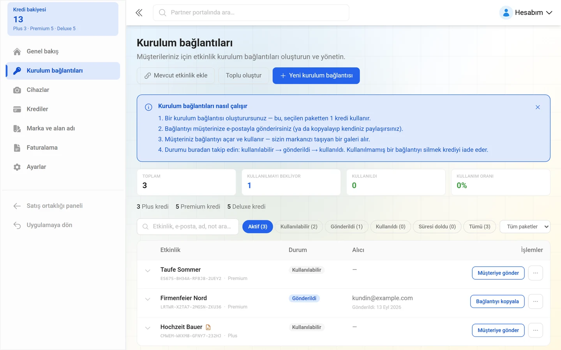This screenshot has width=561, height=350.
Task: Click the kundin@example.com recipient text
Action: click(x=382, y=298)
